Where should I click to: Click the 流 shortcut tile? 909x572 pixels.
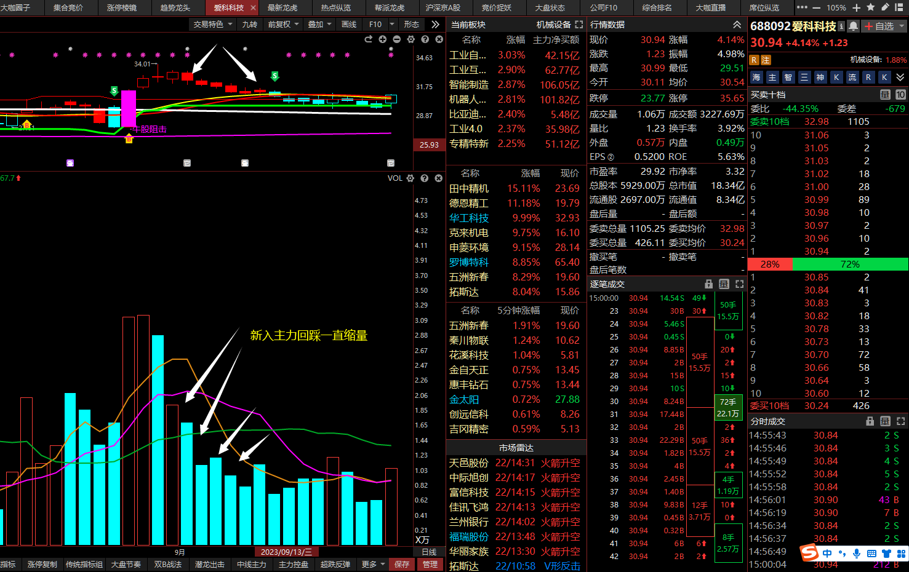[852, 77]
